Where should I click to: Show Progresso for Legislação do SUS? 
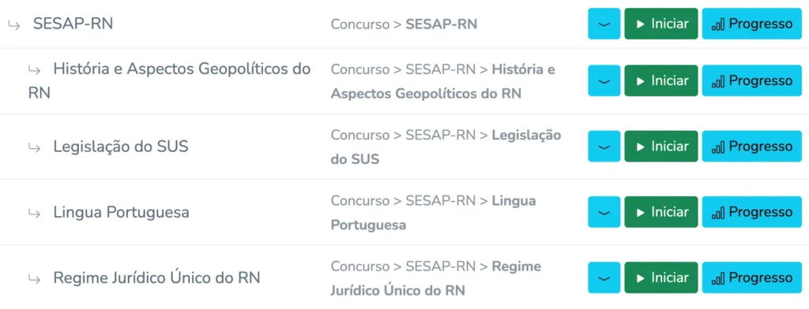click(752, 147)
